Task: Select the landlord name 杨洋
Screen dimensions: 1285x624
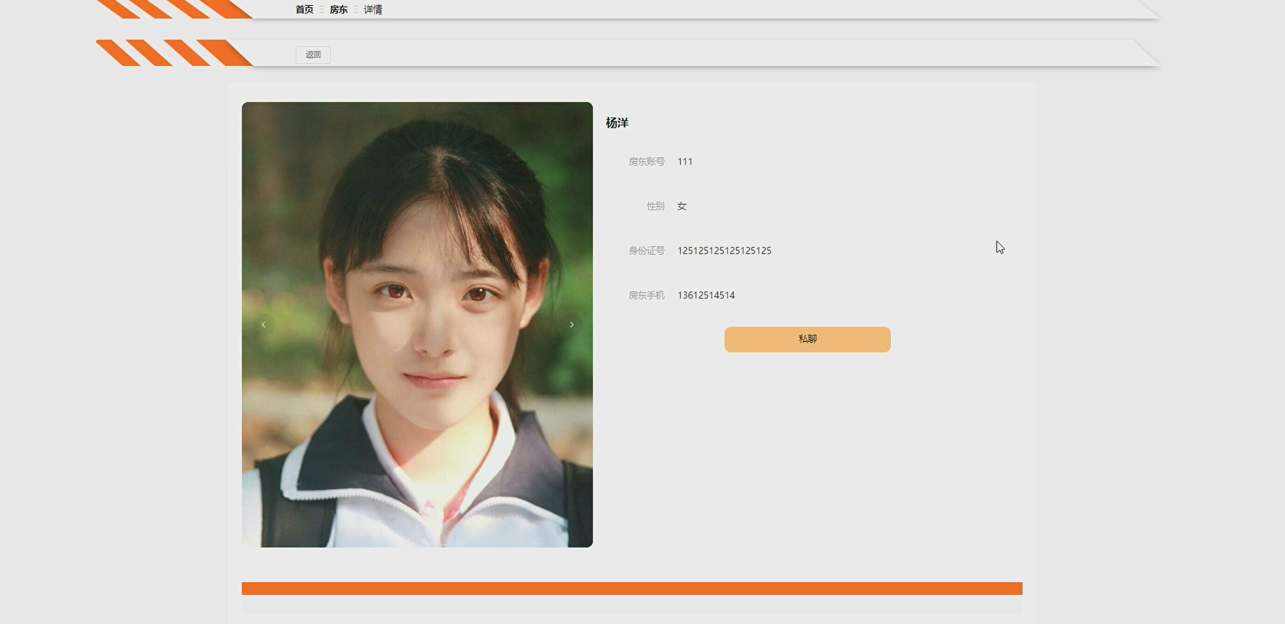Action: tap(617, 123)
